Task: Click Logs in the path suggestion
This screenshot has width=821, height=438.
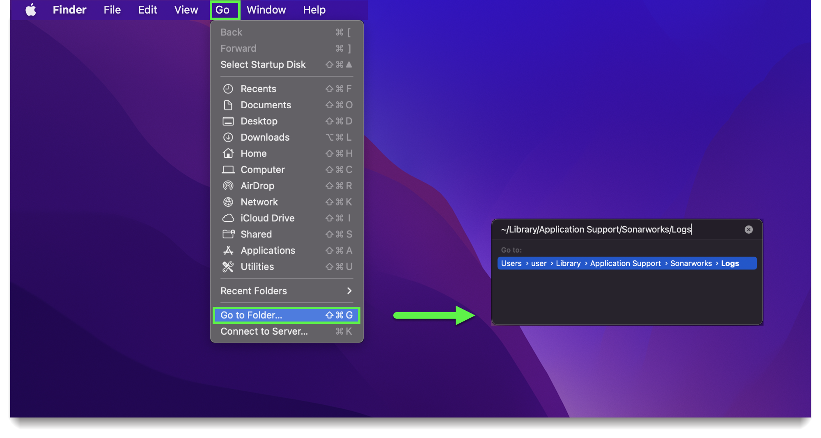Action: [730, 264]
